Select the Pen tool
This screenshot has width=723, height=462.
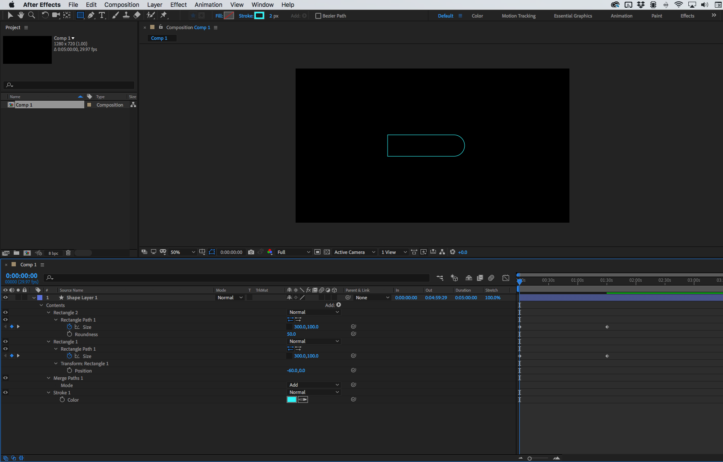(91, 15)
